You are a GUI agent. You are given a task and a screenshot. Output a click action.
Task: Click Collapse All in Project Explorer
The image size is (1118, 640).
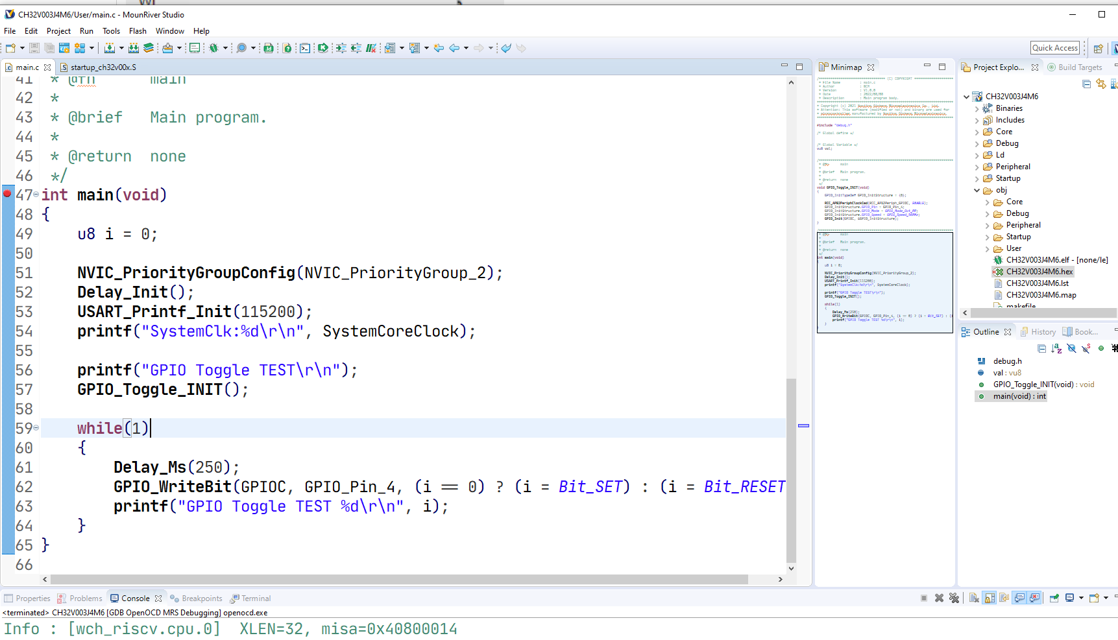1087,84
